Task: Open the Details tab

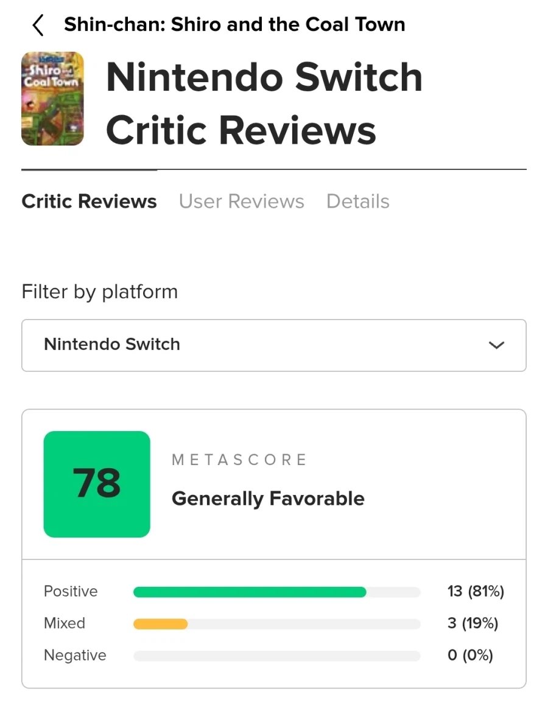Action: click(x=358, y=202)
